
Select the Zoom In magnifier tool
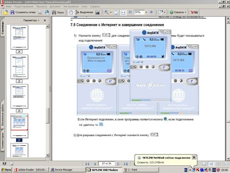(107, 12)
